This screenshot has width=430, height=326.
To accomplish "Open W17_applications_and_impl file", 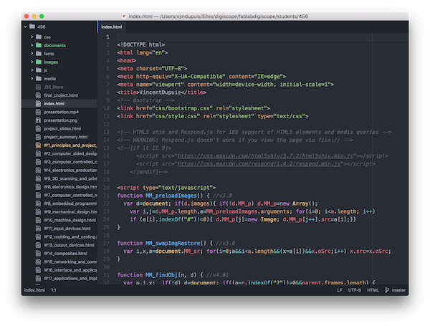I will coord(70,278).
